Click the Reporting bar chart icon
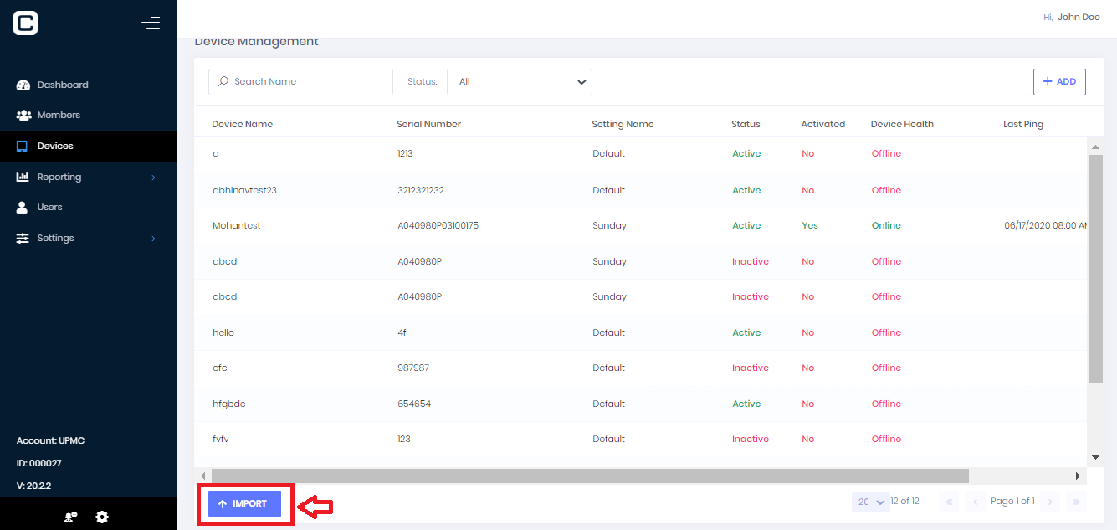The image size is (1117, 530). click(x=23, y=177)
